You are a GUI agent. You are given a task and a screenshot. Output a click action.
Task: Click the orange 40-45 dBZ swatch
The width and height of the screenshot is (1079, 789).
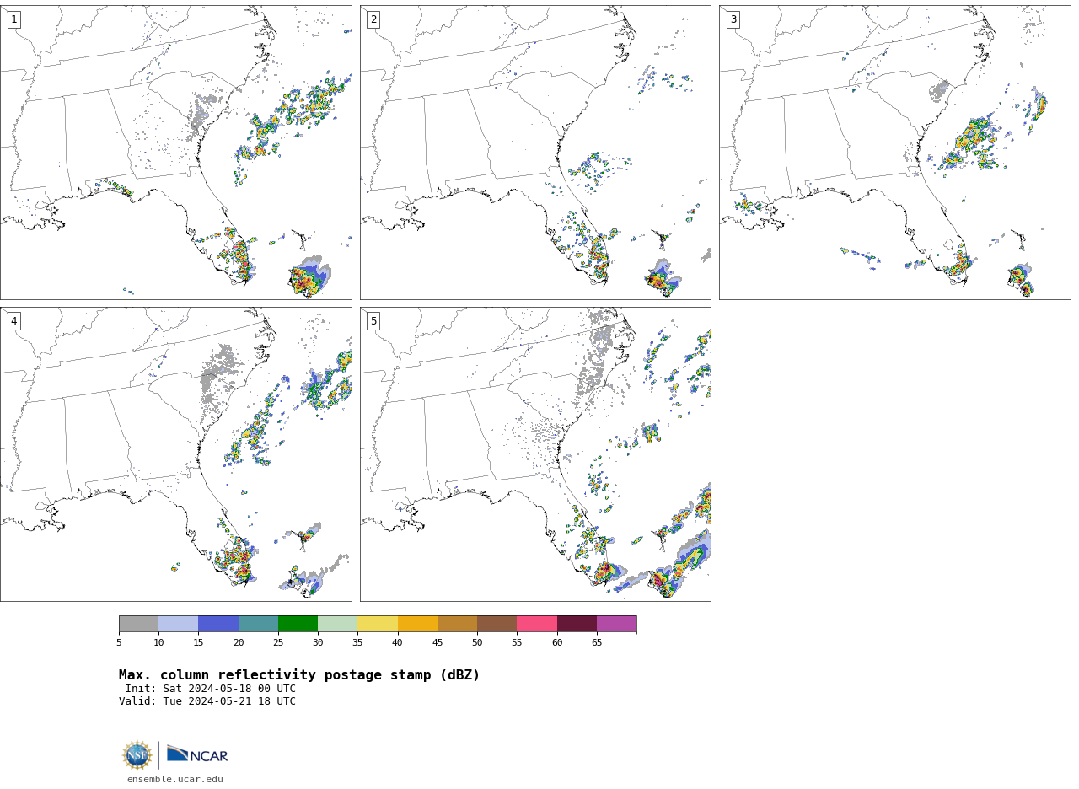point(417,624)
